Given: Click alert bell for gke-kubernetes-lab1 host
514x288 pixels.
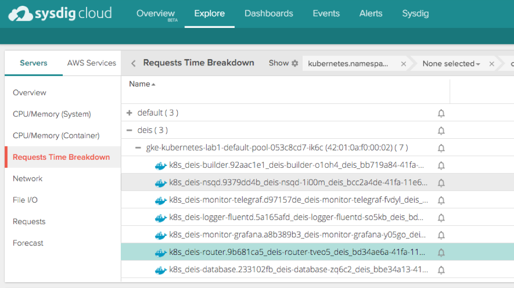Looking at the screenshot, I should click(x=441, y=148).
